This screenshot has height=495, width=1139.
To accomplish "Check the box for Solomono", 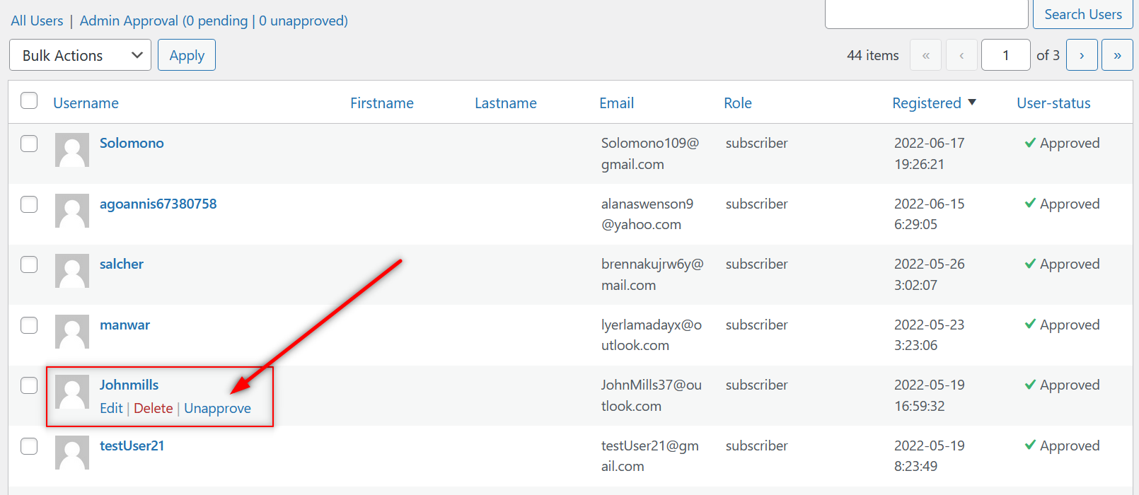I will click(29, 144).
